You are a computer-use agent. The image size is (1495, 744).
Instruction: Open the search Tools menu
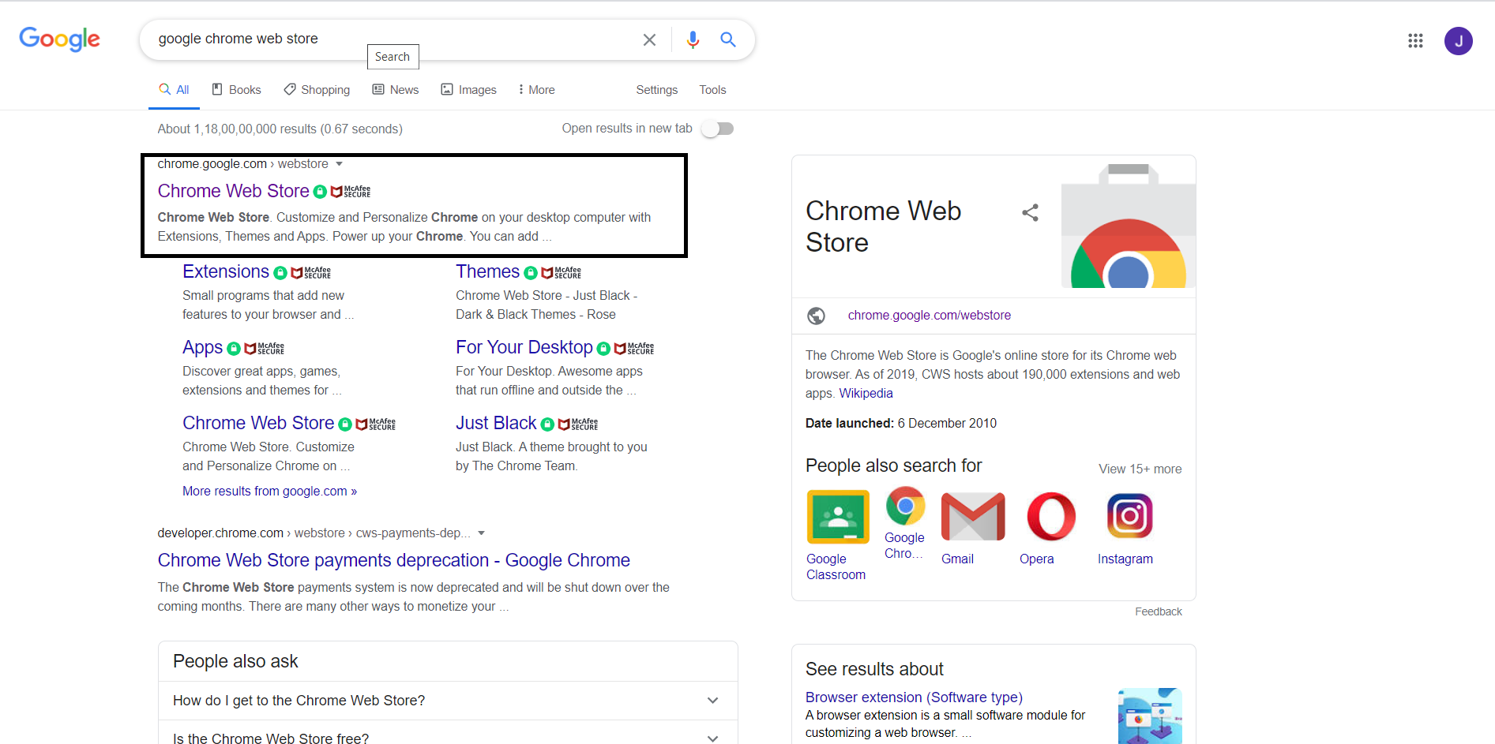[712, 90]
